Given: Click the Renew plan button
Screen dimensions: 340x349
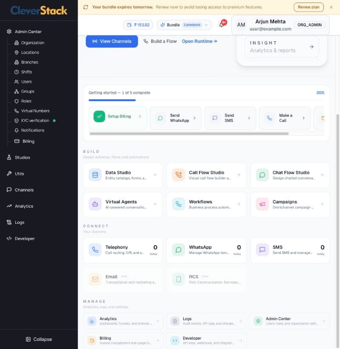Looking at the screenshot, I should 309,7.
